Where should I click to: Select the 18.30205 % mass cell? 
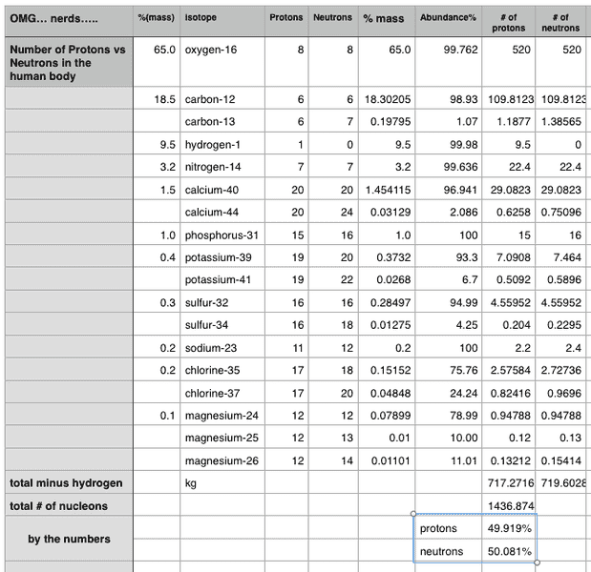pos(387,98)
